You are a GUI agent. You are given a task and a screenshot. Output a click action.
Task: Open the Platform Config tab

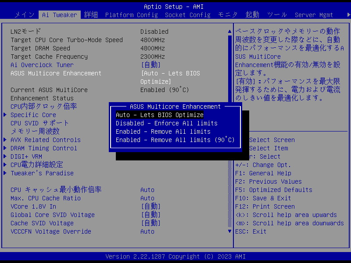click(x=131, y=15)
